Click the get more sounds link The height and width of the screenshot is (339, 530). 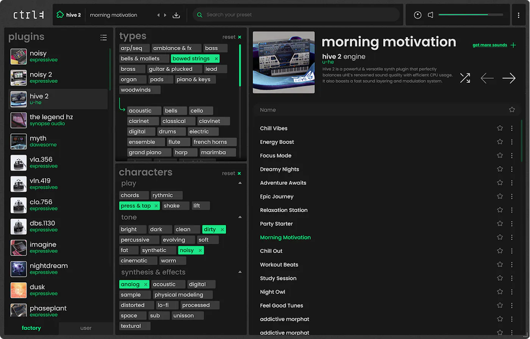coord(490,45)
